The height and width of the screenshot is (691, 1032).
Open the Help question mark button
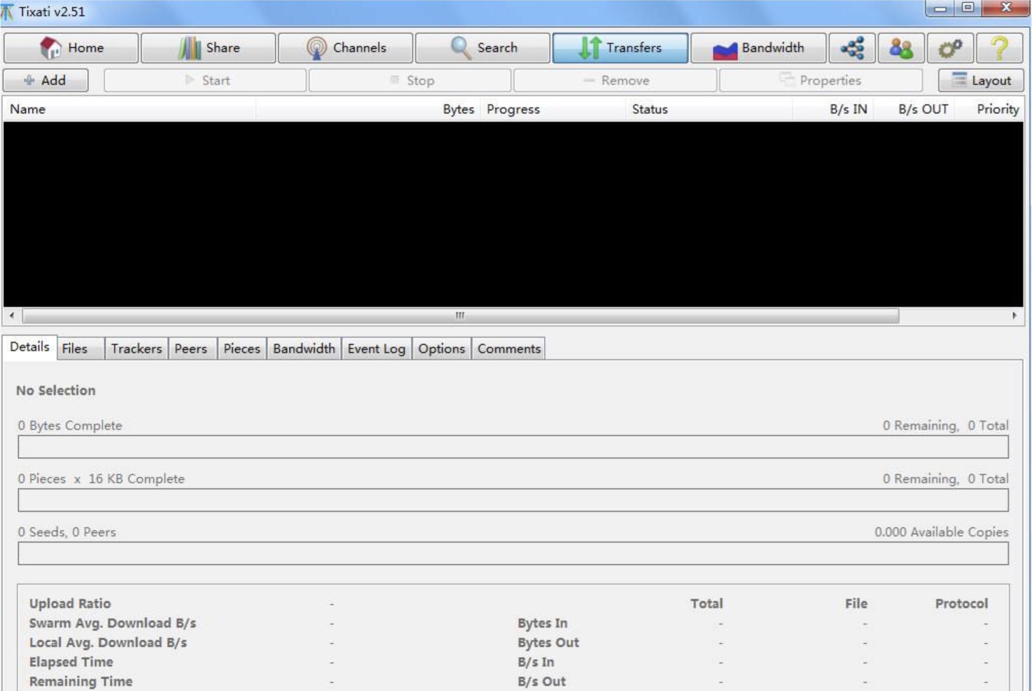pos(999,48)
